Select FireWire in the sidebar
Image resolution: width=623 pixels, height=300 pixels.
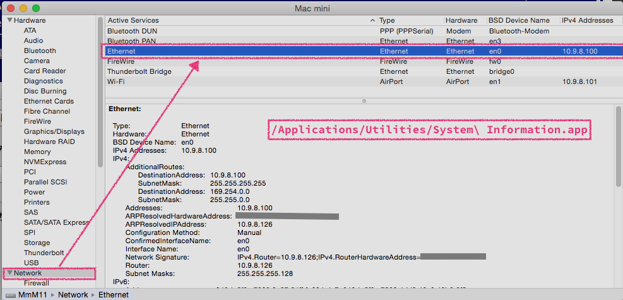(x=37, y=121)
